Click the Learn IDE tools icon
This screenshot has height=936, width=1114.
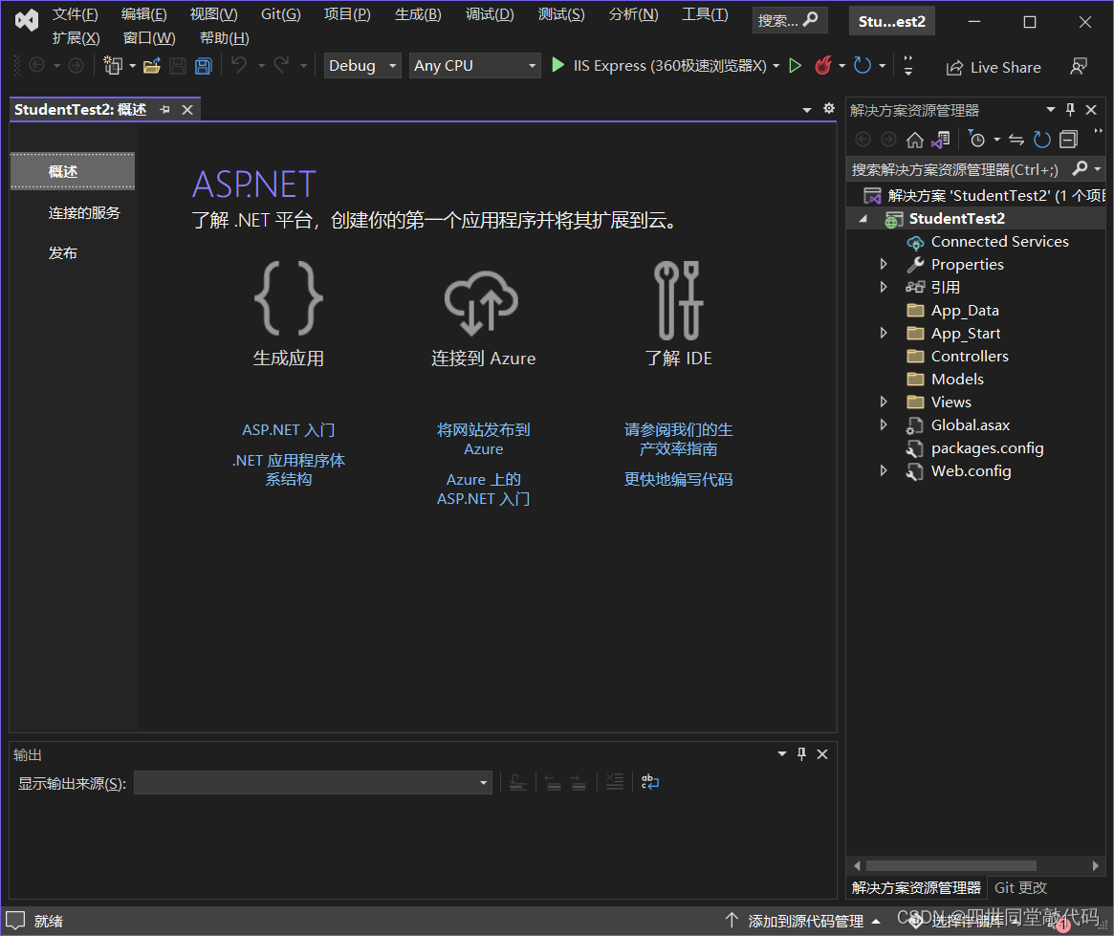(x=679, y=299)
